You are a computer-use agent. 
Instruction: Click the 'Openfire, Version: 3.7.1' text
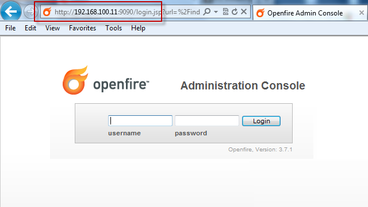(x=260, y=150)
